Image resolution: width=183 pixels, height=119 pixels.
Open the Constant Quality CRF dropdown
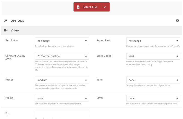point(62,56)
